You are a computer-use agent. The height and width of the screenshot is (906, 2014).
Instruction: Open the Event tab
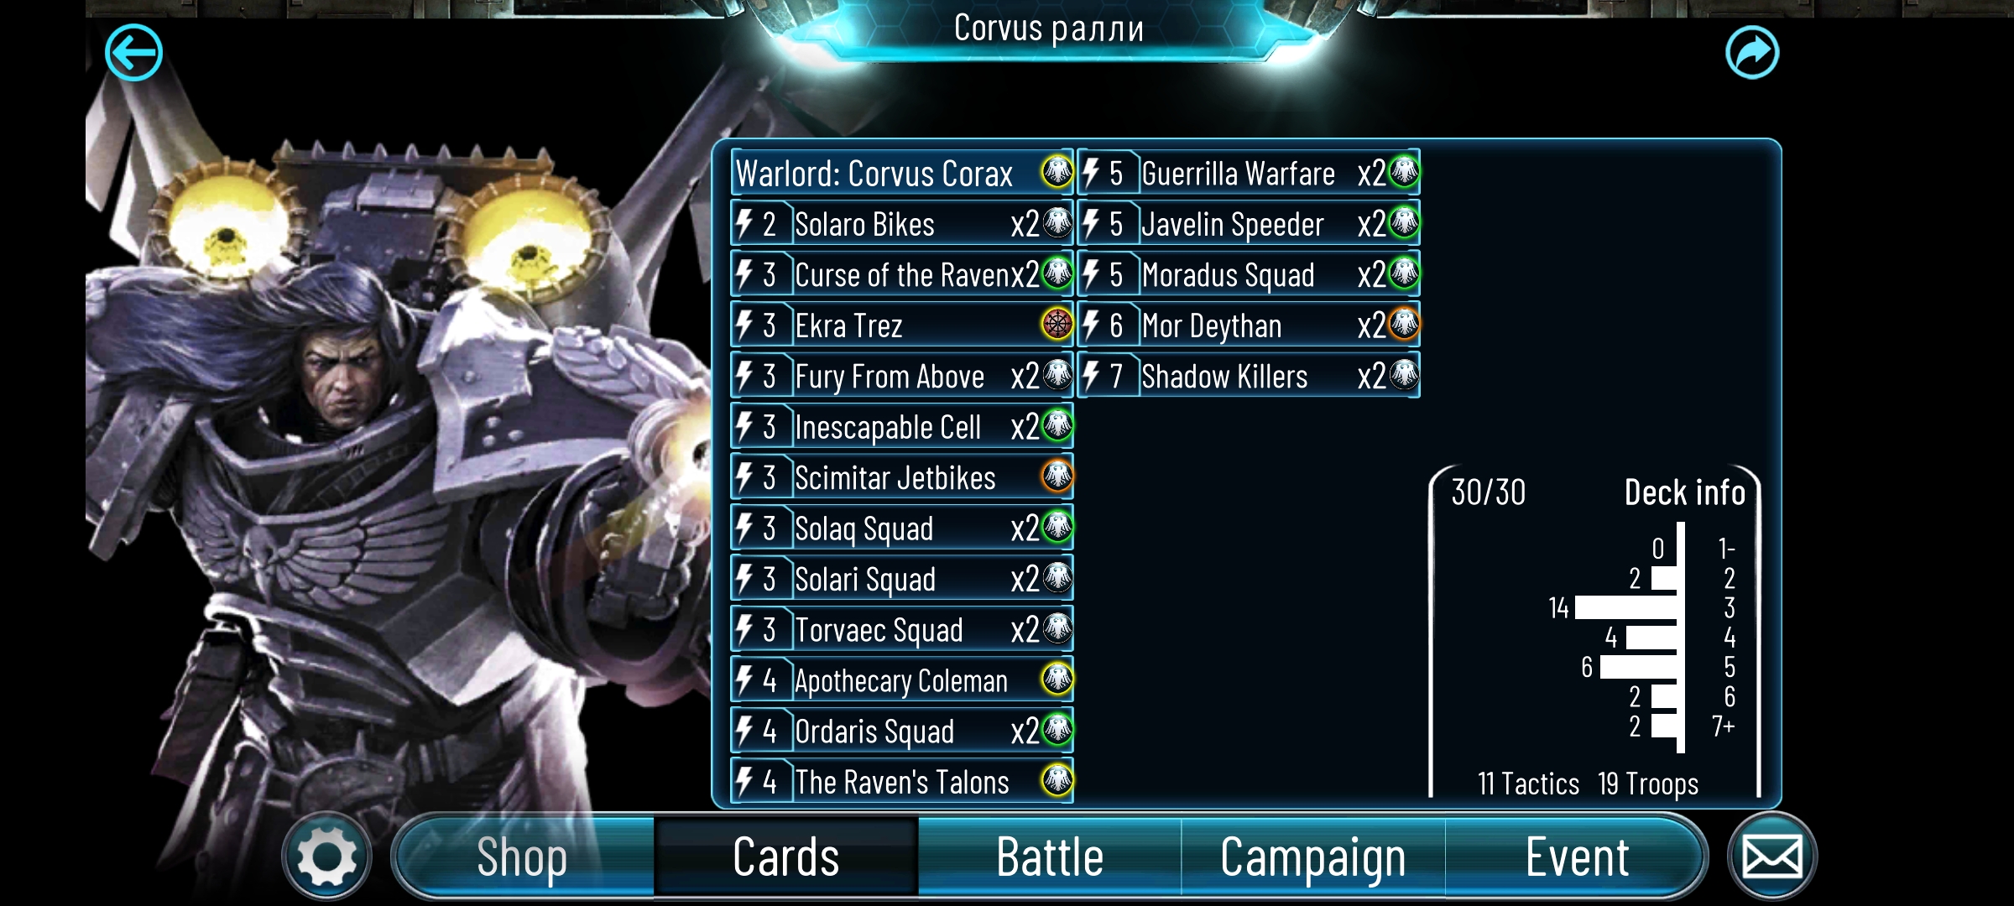[1576, 857]
